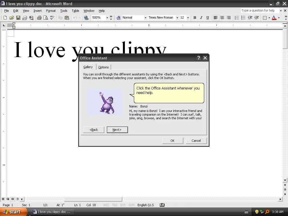Click the Insert Hyperlink globe icon

[86, 18]
